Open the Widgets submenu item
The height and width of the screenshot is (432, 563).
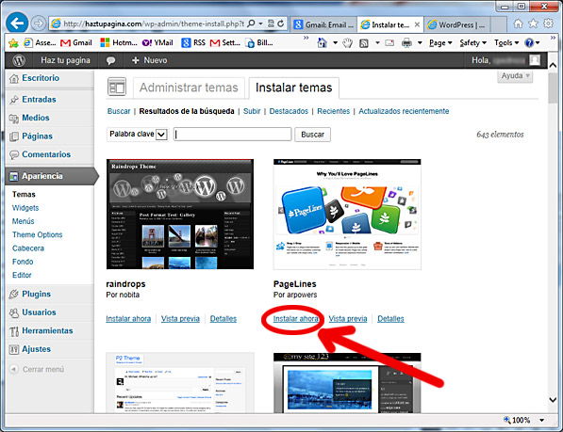25,208
